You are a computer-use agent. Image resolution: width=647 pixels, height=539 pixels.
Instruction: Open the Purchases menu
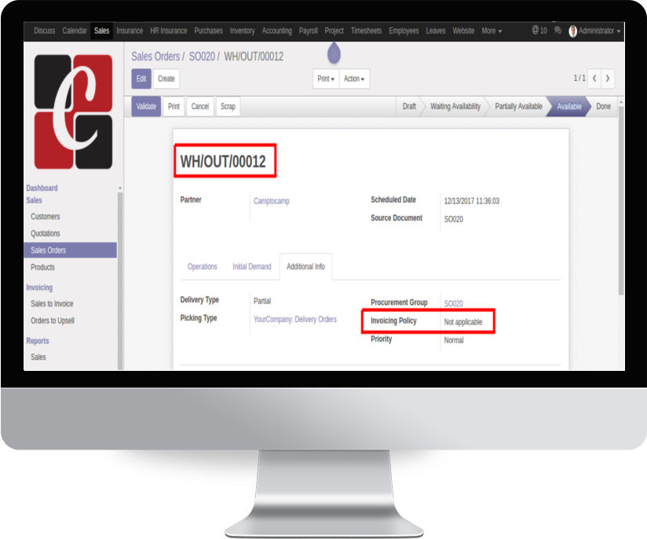click(x=208, y=31)
